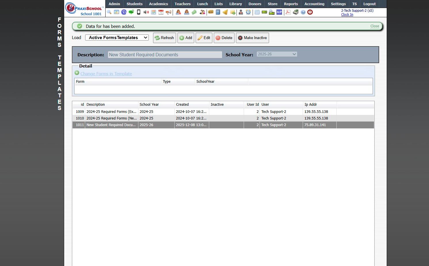Click the Add button
Screen dimensions: 429x266
186,38
